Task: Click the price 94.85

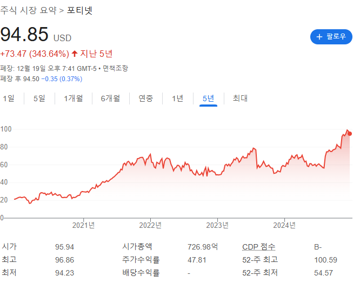Action: click(24, 34)
